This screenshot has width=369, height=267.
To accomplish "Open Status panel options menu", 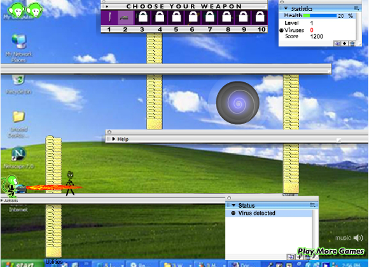I will pyautogui.click(x=312, y=205).
